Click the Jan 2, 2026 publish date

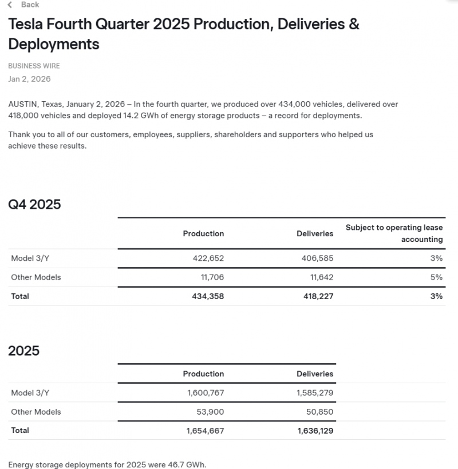click(29, 79)
